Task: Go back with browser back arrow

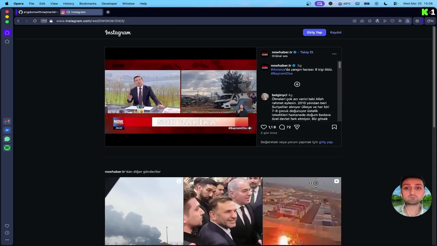Action: [18, 21]
